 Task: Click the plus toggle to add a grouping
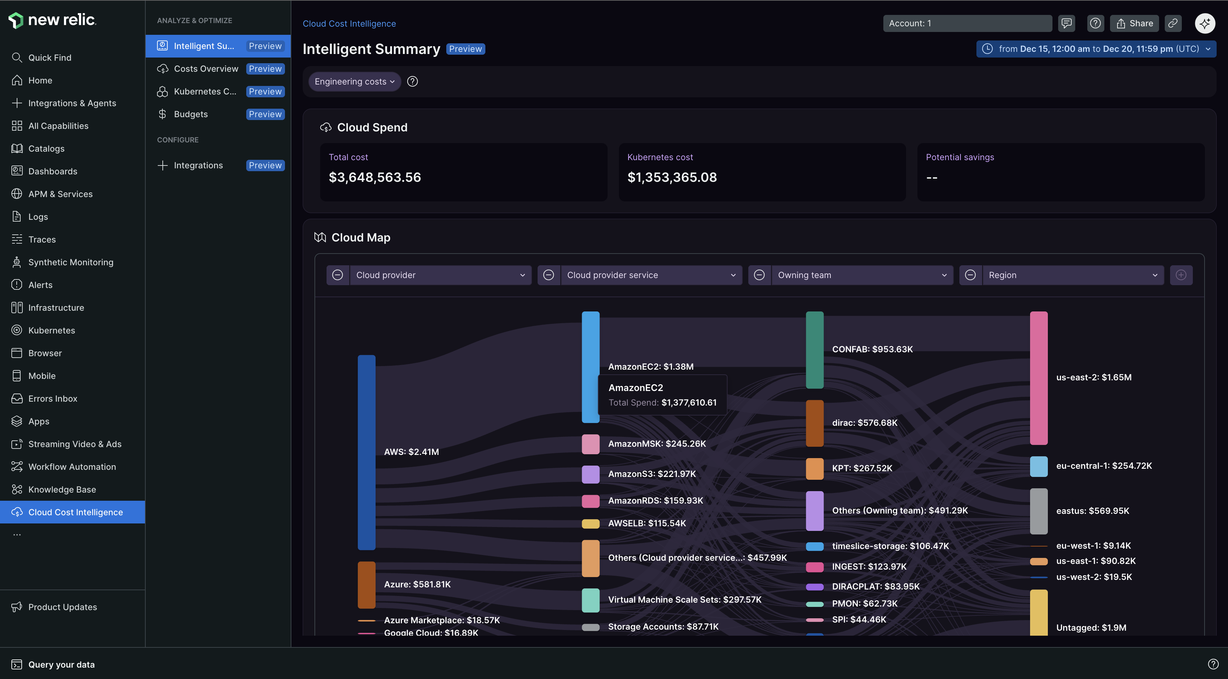[x=1181, y=275]
